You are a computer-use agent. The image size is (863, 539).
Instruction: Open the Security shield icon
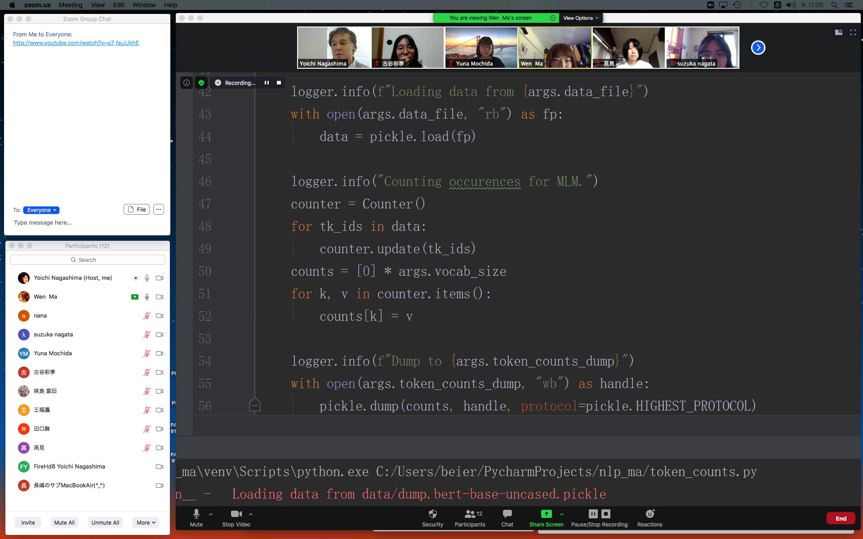point(432,514)
